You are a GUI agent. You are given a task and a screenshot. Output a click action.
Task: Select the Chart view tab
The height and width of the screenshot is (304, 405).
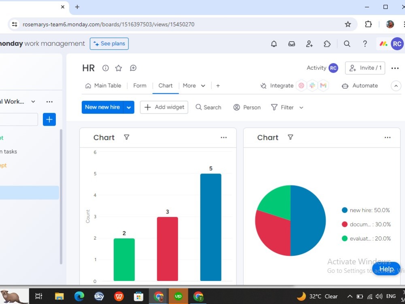(166, 86)
